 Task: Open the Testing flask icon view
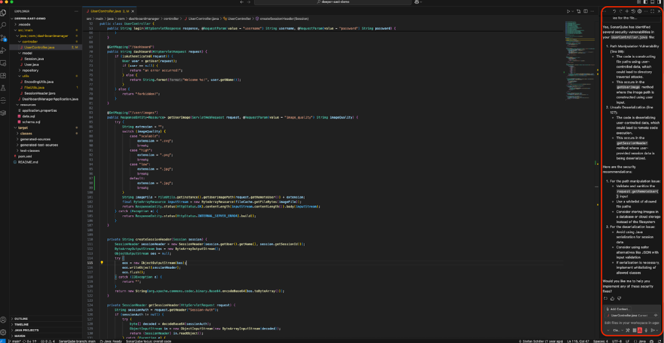pos(4,88)
